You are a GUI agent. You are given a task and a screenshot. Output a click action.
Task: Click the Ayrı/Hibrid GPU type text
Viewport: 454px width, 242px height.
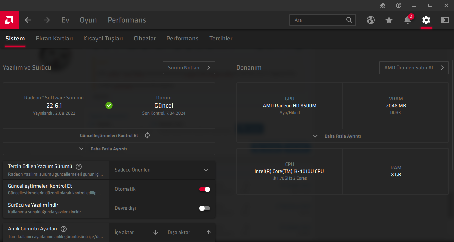point(290,113)
